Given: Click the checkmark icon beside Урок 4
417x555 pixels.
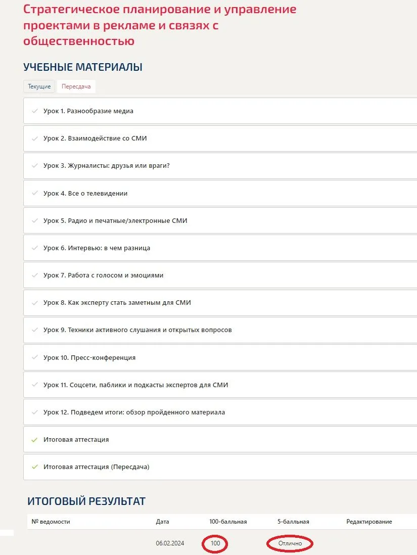Looking at the screenshot, I should tap(35, 193).
